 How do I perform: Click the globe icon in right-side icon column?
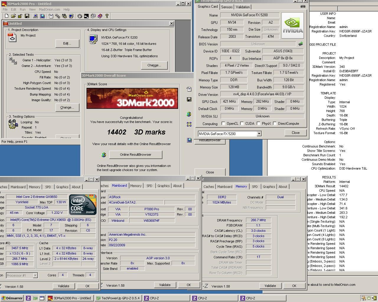tap(189, 114)
